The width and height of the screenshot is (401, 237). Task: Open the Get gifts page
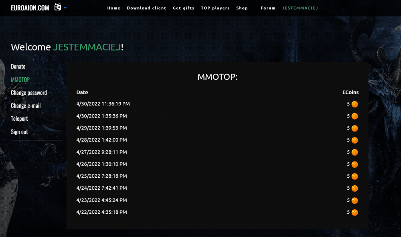tap(183, 8)
